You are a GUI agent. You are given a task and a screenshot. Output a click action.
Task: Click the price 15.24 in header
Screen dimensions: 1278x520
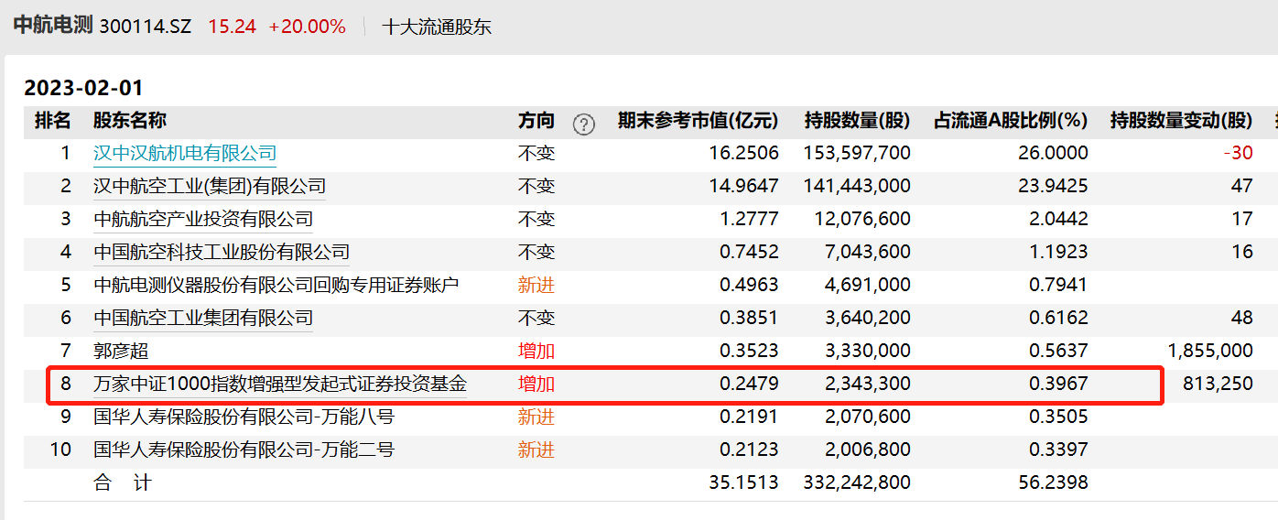(232, 27)
